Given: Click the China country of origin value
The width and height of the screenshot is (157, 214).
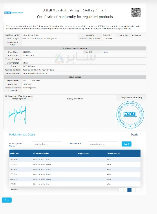Looking at the screenshot, I should click(x=26, y=63).
